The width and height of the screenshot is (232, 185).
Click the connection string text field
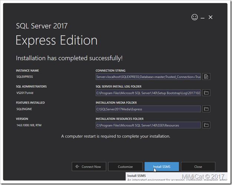148,77
